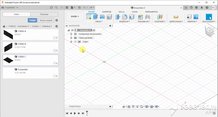Open the data panel settings gear
Viewport: 218px width, 117px height.
[x=57, y=20]
